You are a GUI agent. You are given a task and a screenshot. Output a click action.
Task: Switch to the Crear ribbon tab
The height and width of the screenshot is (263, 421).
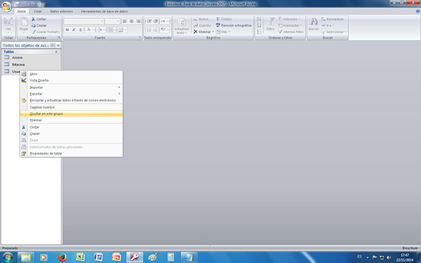click(x=38, y=12)
